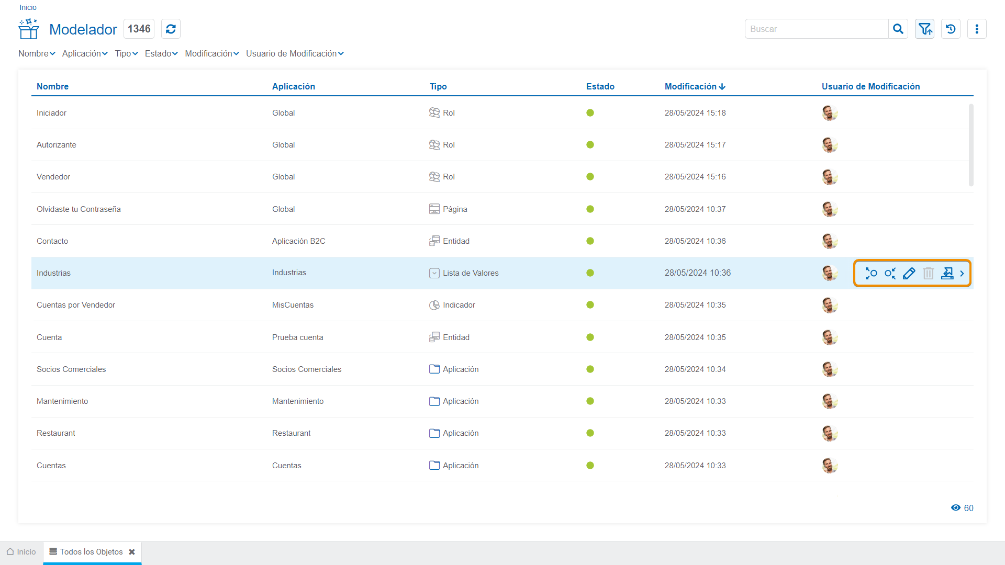Click the table vertical scrollbar
Screen dimensions: 1005x565
pos(971,145)
